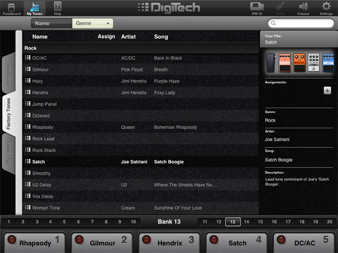Click 'Back In Black' song cell
This screenshot has width=338, height=253.
168,58
